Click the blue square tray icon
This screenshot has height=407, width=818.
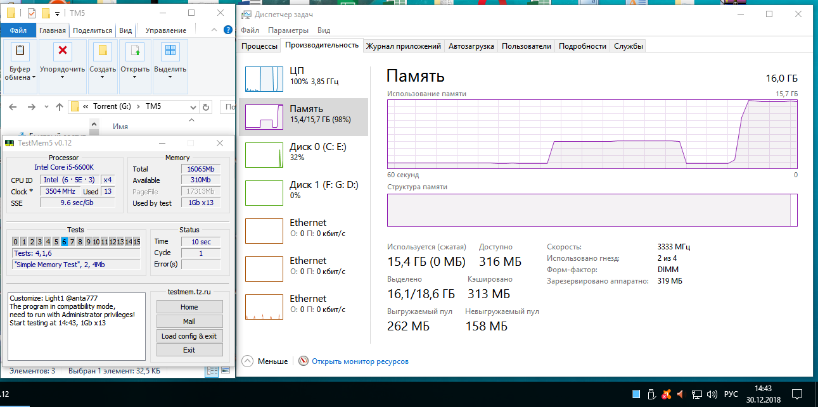[636, 394]
